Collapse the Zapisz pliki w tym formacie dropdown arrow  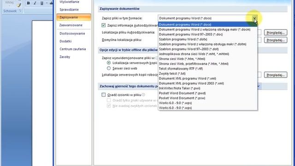tap(254, 18)
